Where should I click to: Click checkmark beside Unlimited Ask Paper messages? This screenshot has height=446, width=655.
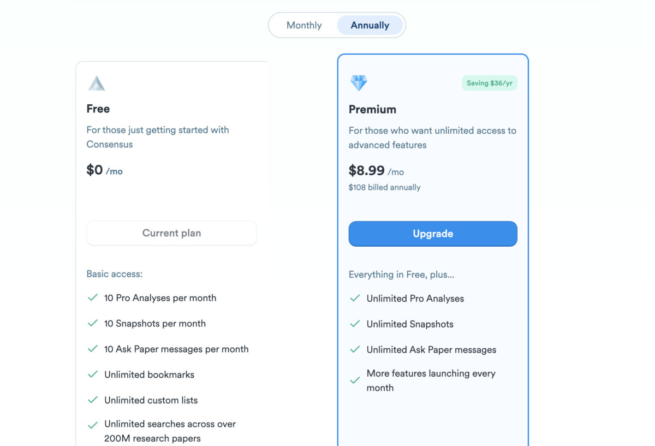[x=355, y=349]
